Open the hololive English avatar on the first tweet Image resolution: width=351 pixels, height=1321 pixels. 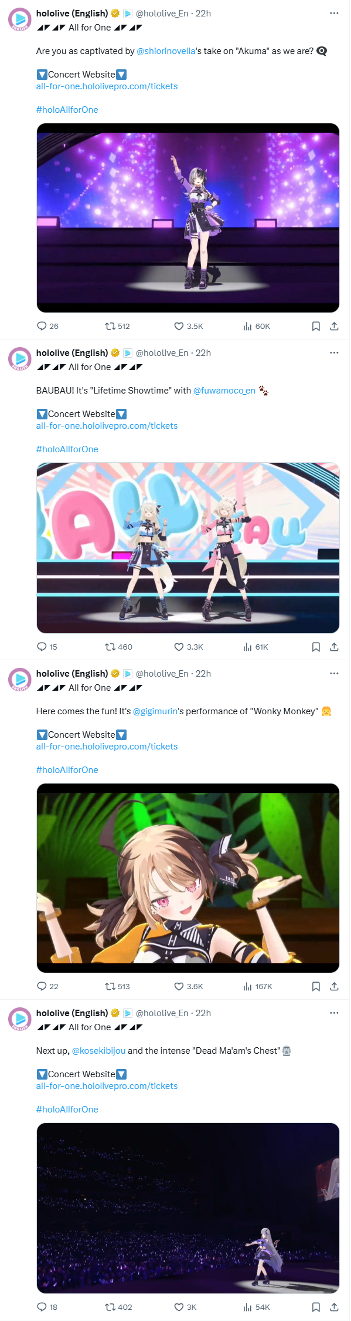(x=20, y=19)
